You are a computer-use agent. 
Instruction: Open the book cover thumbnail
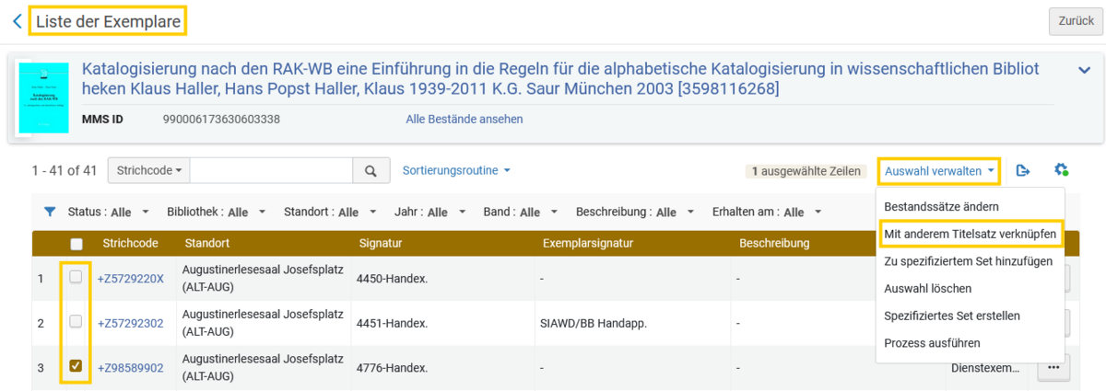pyautogui.click(x=44, y=98)
